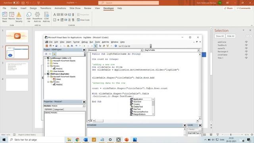
Task: Switch to the Slide Show ribbon tab
Action: coord(75,8)
